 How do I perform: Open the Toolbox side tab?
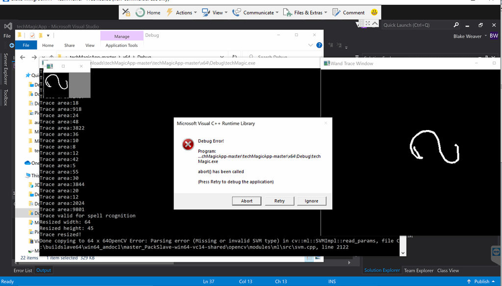[x=5, y=97]
